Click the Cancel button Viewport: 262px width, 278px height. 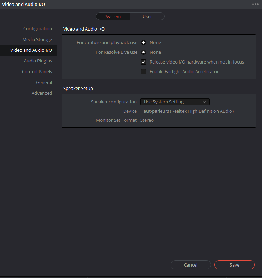tap(191, 265)
